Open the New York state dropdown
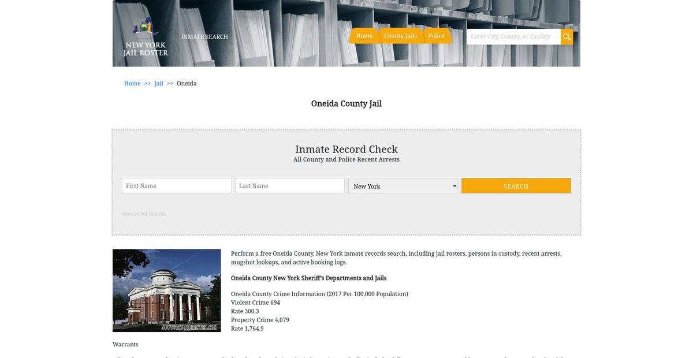 (x=403, y=186)
